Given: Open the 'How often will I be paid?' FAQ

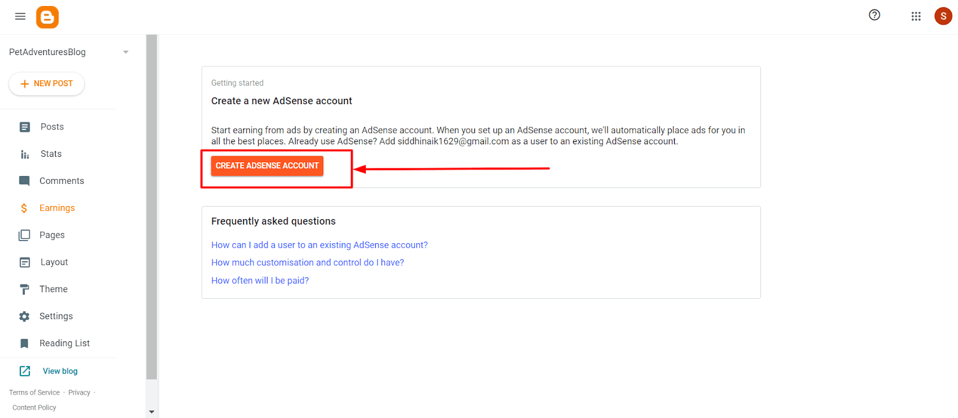Looking at the screenshot, I should click(260, 280).
